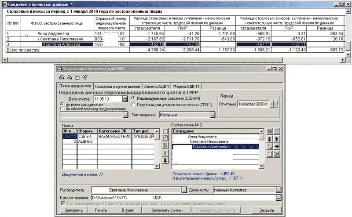Click Анна Андреевна row in top table

pos(176,34)
